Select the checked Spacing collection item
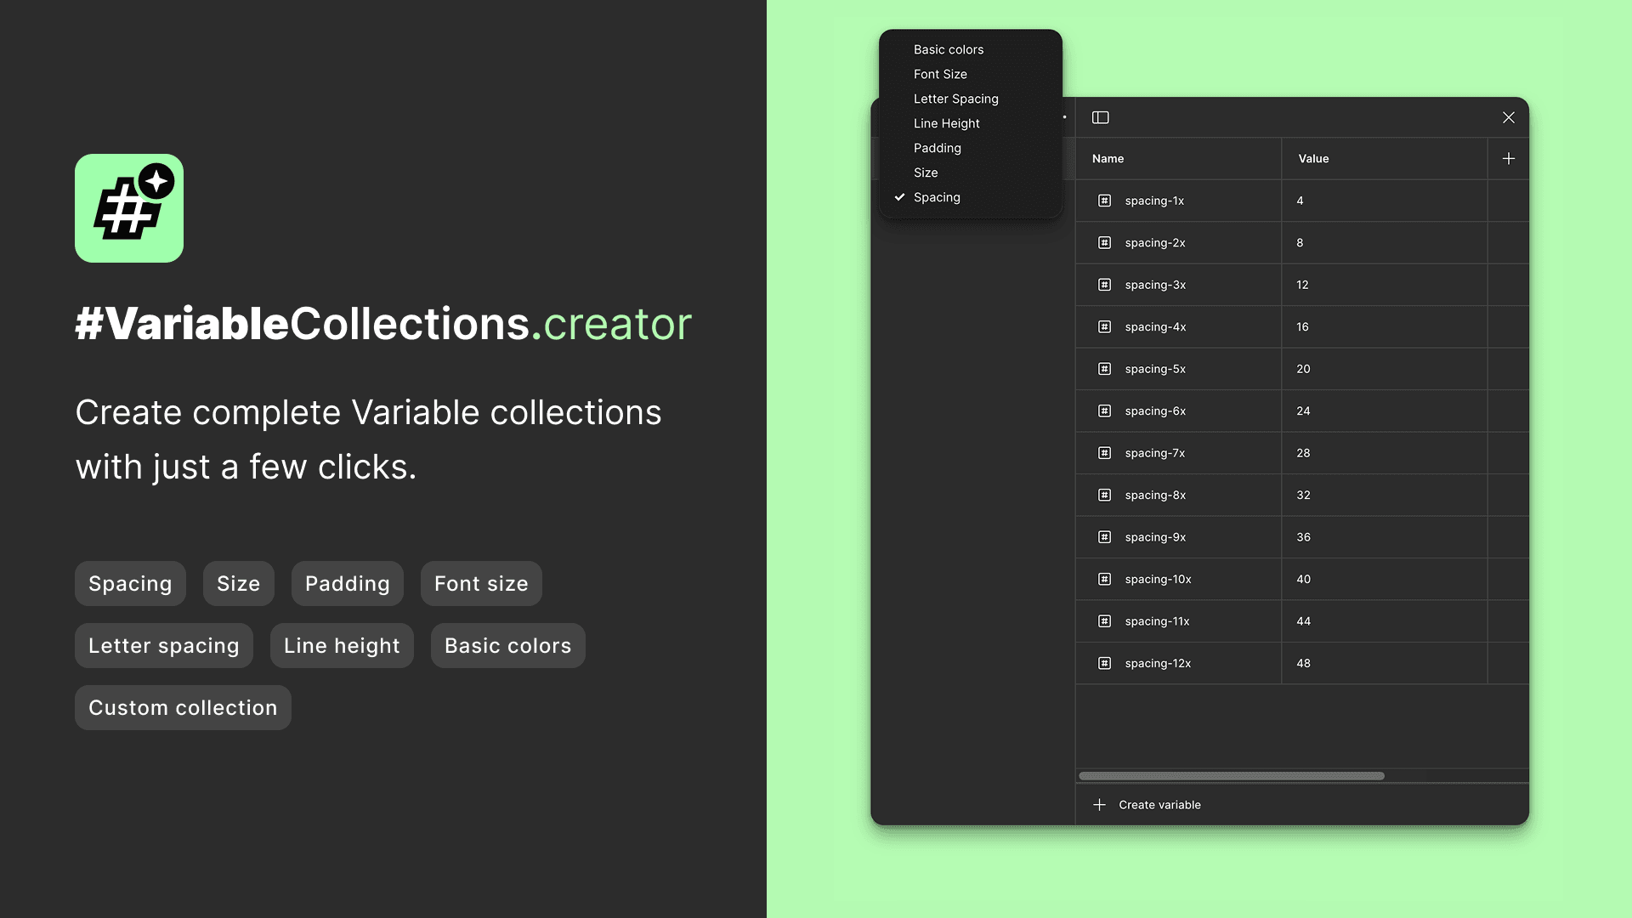This screenshot has height=918, width=1632. coord(937,197)
